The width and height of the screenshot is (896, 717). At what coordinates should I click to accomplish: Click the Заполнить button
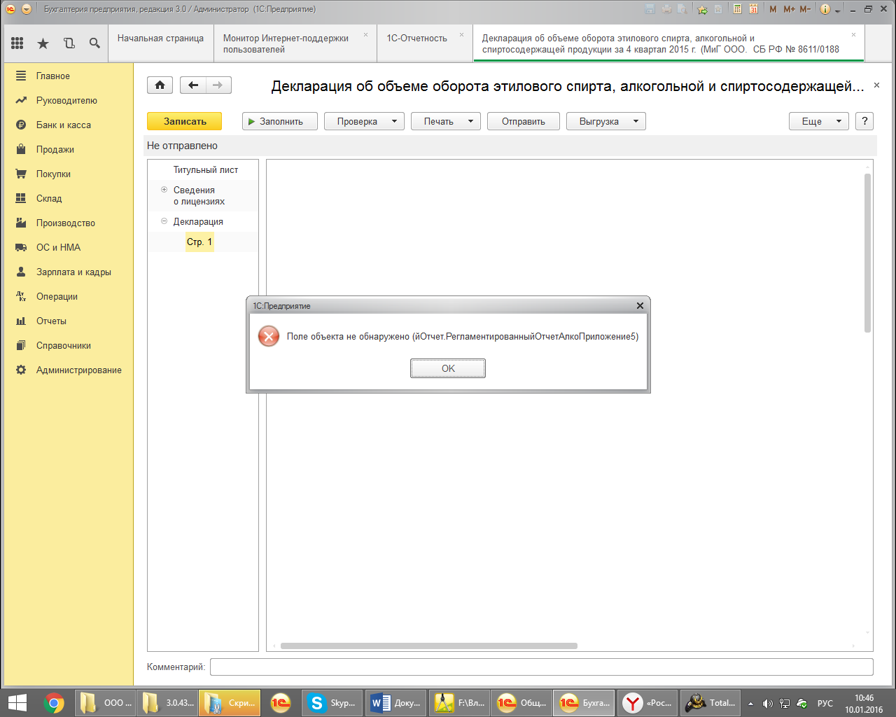coord(280,121)
